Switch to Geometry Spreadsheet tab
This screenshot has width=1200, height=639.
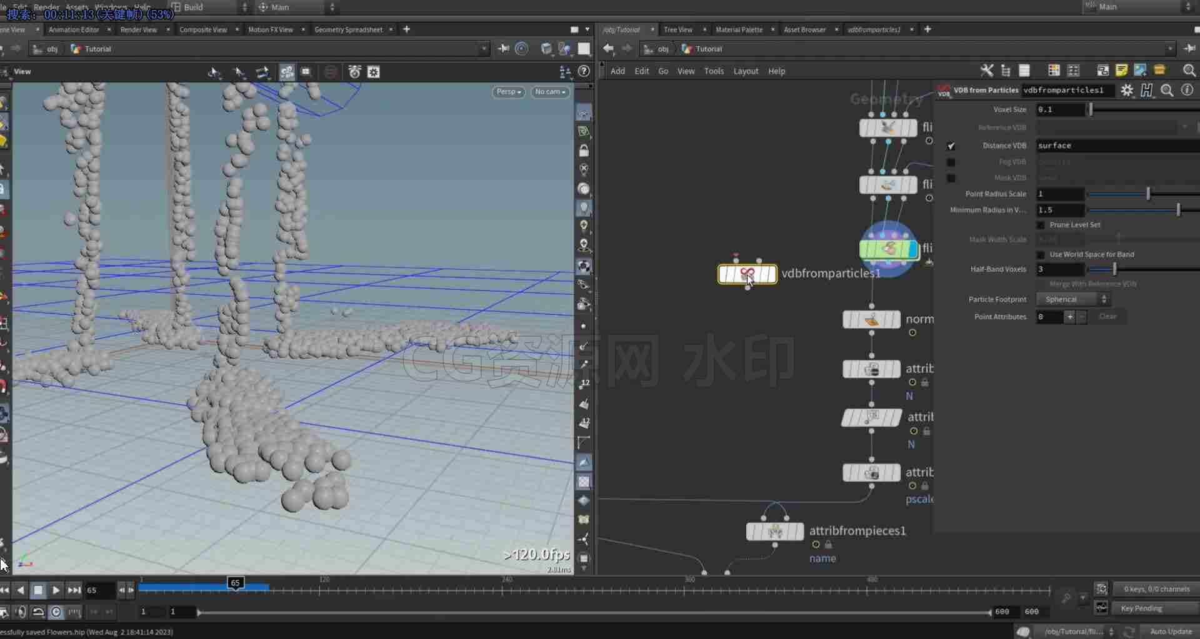(x=348, y=29)
